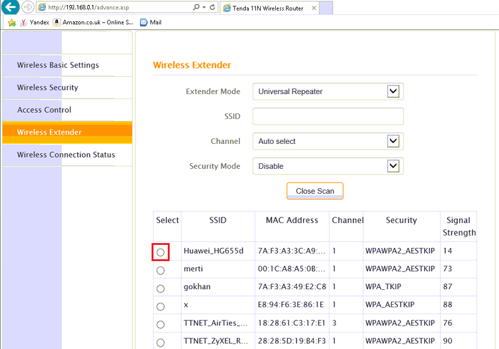Click the browser forward arrow button

pos(27,7)
